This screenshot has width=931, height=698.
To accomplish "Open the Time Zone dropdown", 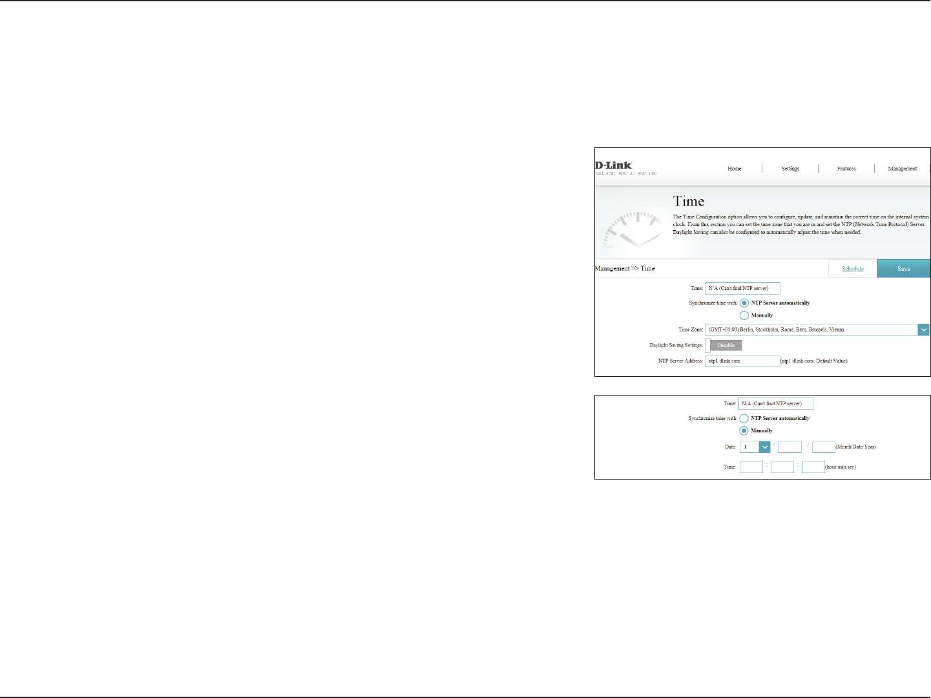I will [817, 330].
